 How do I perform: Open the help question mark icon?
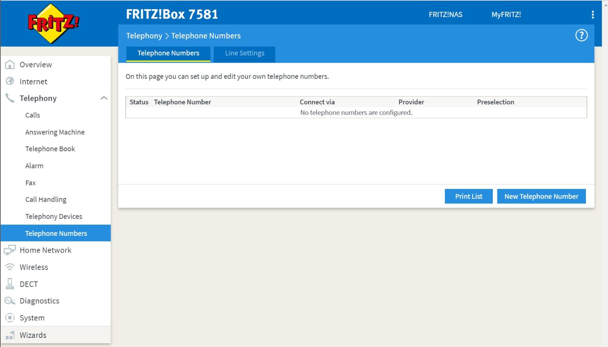coord(581,35)
